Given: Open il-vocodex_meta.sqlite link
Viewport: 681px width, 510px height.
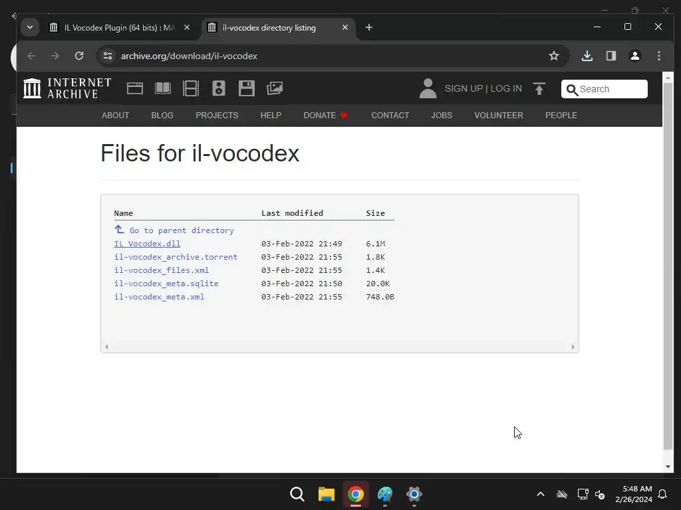Looking at the screenshot, I should [166, 283].
